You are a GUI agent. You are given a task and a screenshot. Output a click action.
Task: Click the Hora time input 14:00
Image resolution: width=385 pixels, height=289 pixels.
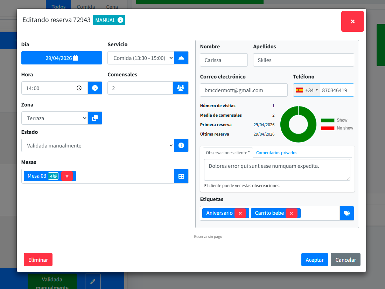click(55, 88)
